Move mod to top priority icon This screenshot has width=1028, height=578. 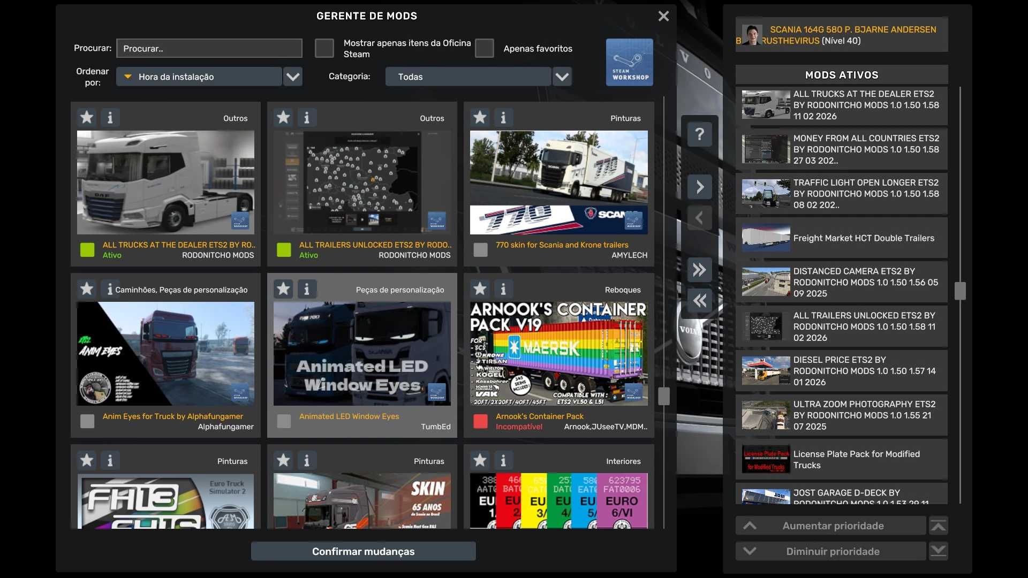[x=938, y=526]
